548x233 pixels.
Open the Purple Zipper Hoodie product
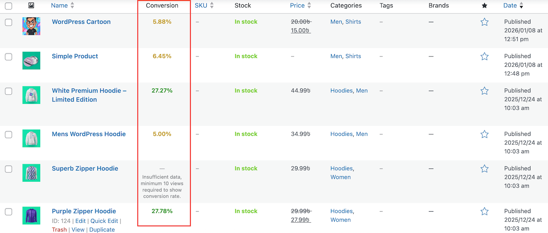click(84, 211)
